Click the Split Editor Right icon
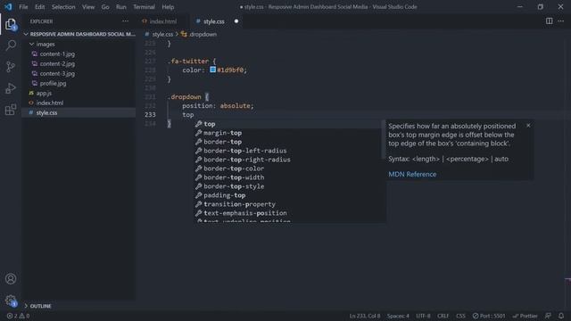This screenshot has width=571, height=321. pos(549,21)
